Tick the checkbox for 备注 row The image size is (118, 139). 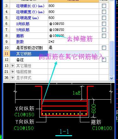[x=104, y=60]
